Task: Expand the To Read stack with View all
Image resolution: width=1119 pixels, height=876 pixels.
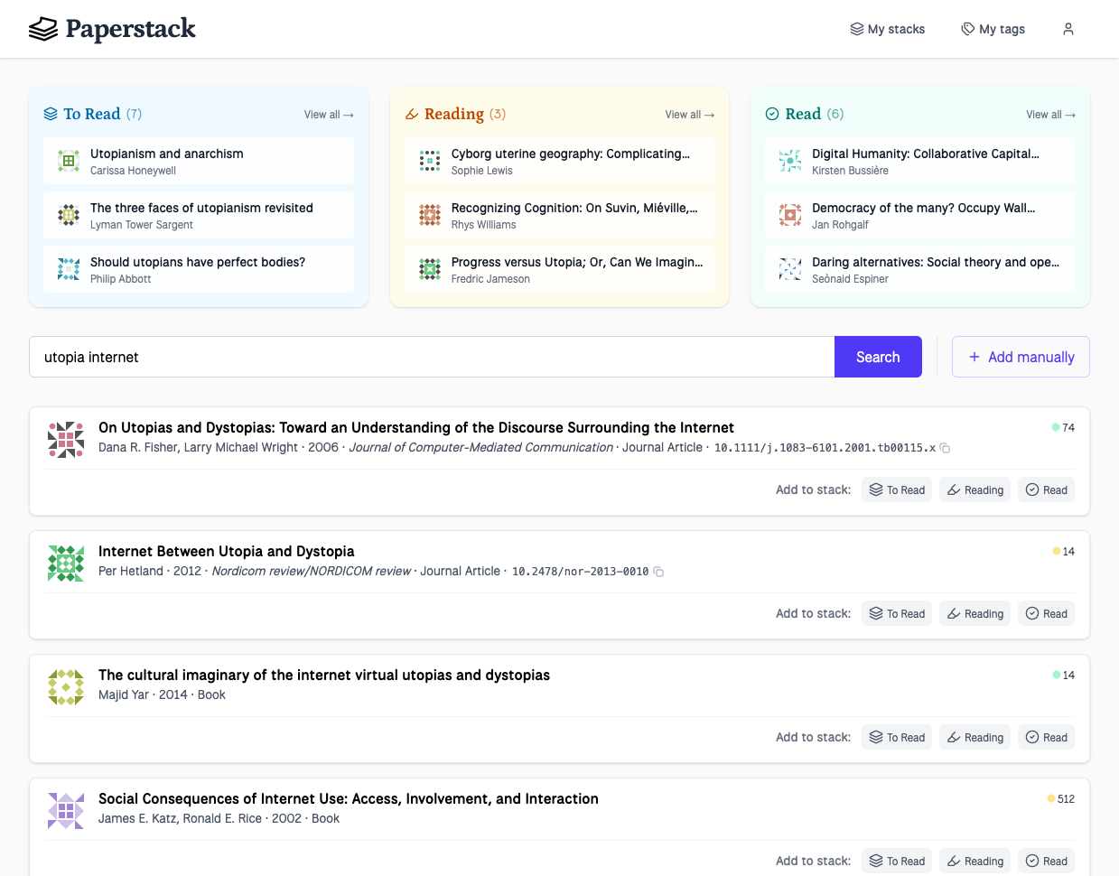Action: coord(329,115)
